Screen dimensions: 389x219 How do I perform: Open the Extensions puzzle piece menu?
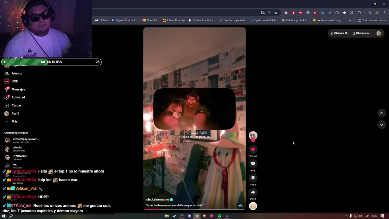pyautogui.click(x=359, y=13)
